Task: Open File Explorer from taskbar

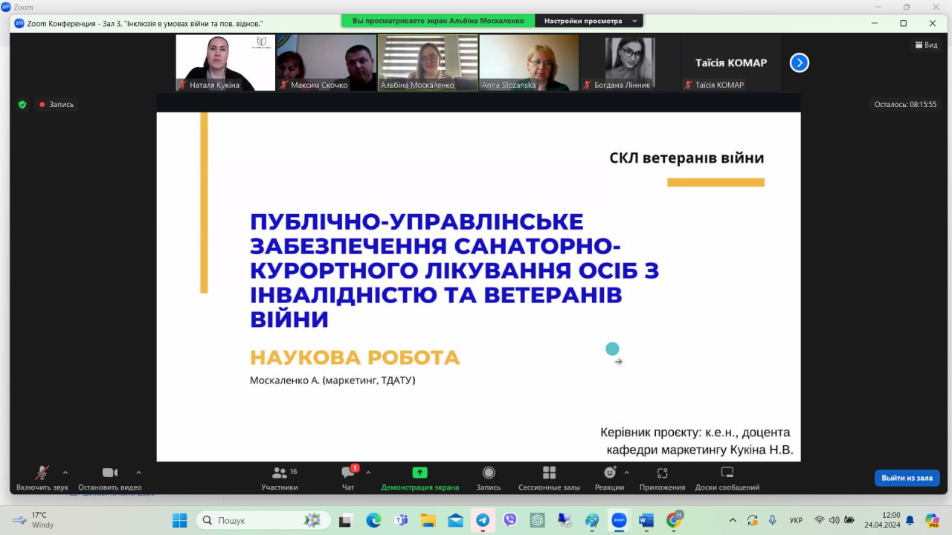Action: [428, 520]
